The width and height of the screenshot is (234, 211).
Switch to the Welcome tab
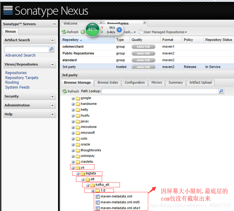tap(70, 23)
